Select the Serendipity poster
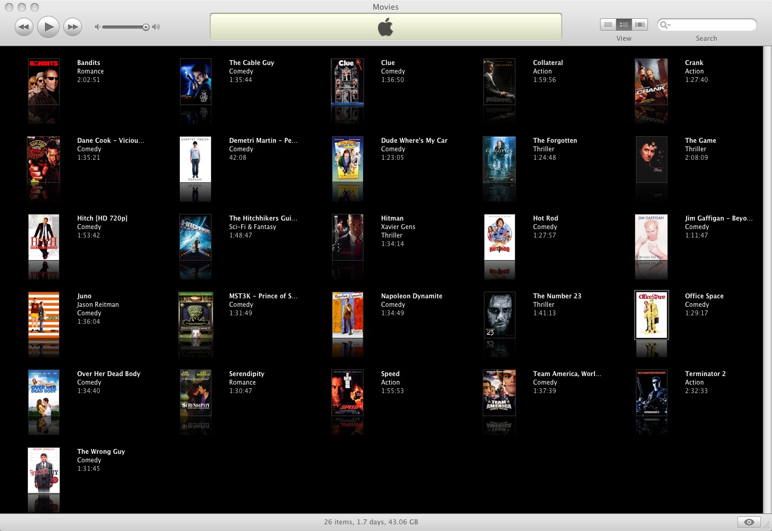Image resolution: width=772 pixels, height=531 pixels. 196,393
